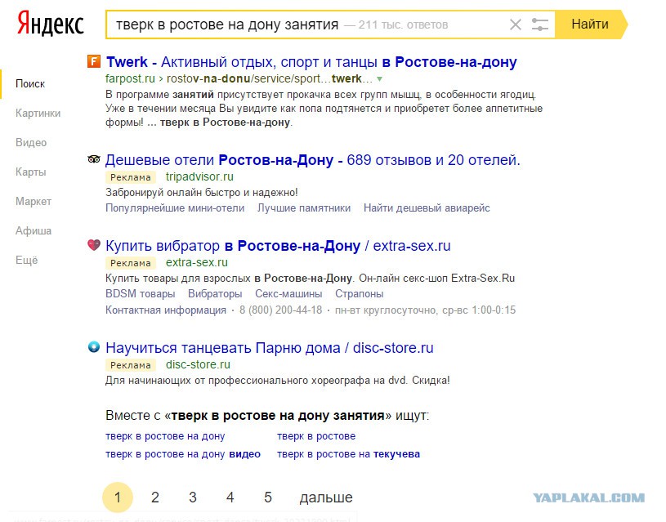666x522 pixels.
Task: Click the tripadvisor owl favicon
Action: point(94,159)
